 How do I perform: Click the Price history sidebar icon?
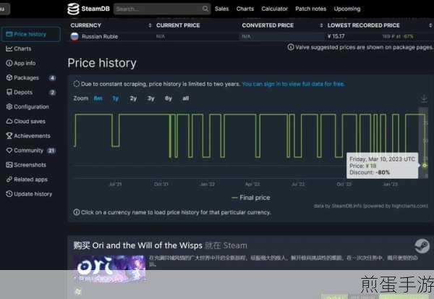(x=9, y=34)
